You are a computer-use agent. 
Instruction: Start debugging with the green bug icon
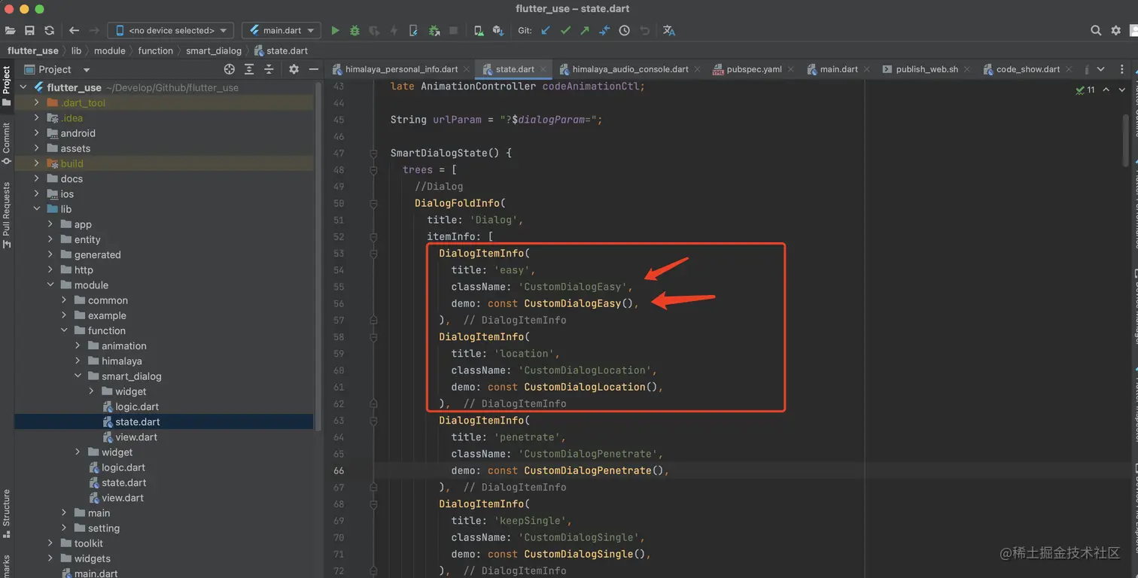tap(354, 30)
